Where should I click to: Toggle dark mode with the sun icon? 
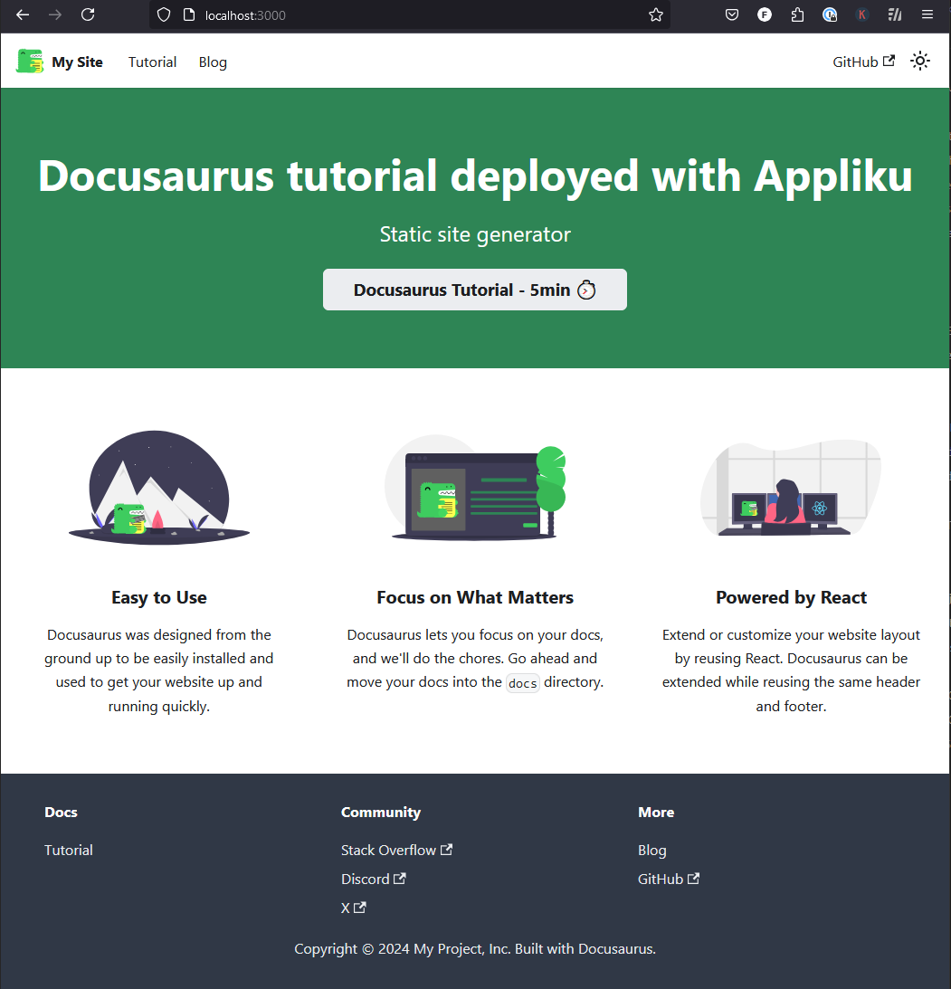pos(920,61)
